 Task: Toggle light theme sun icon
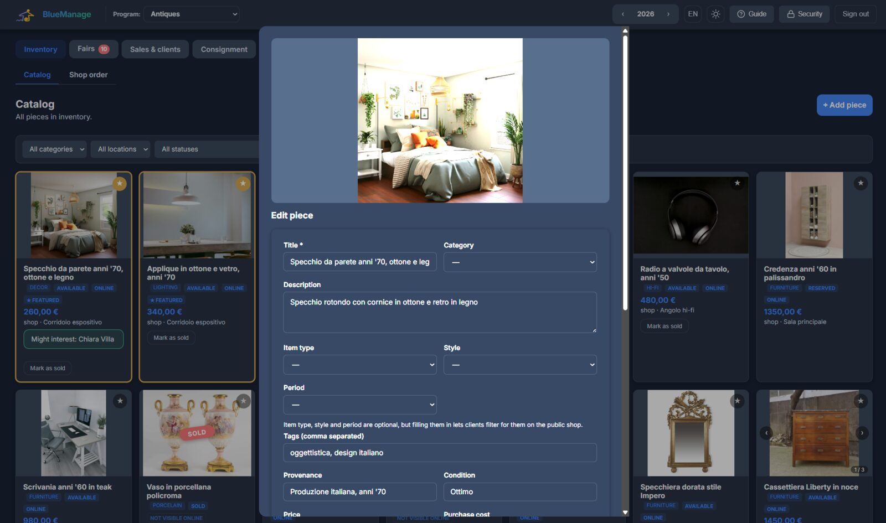[715, 14]
